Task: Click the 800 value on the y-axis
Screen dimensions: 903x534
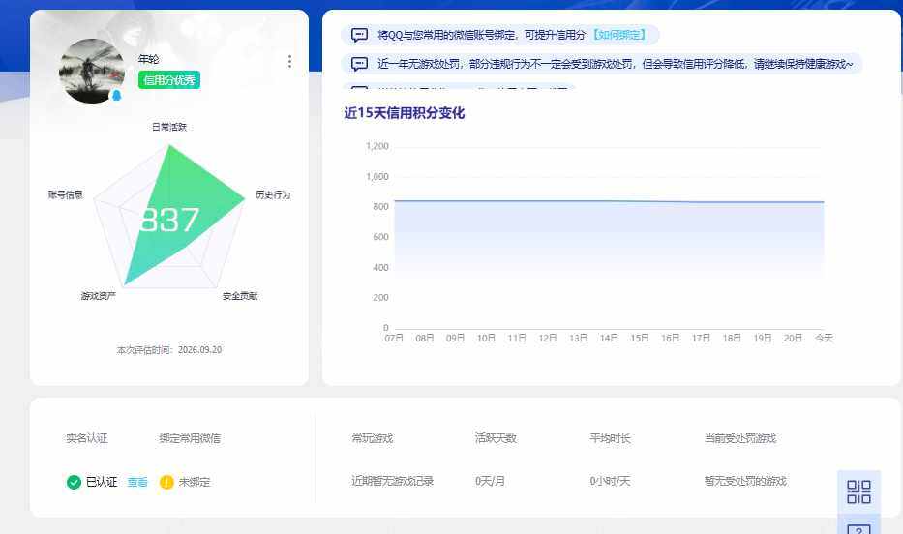Action: (x=380, y=207)
